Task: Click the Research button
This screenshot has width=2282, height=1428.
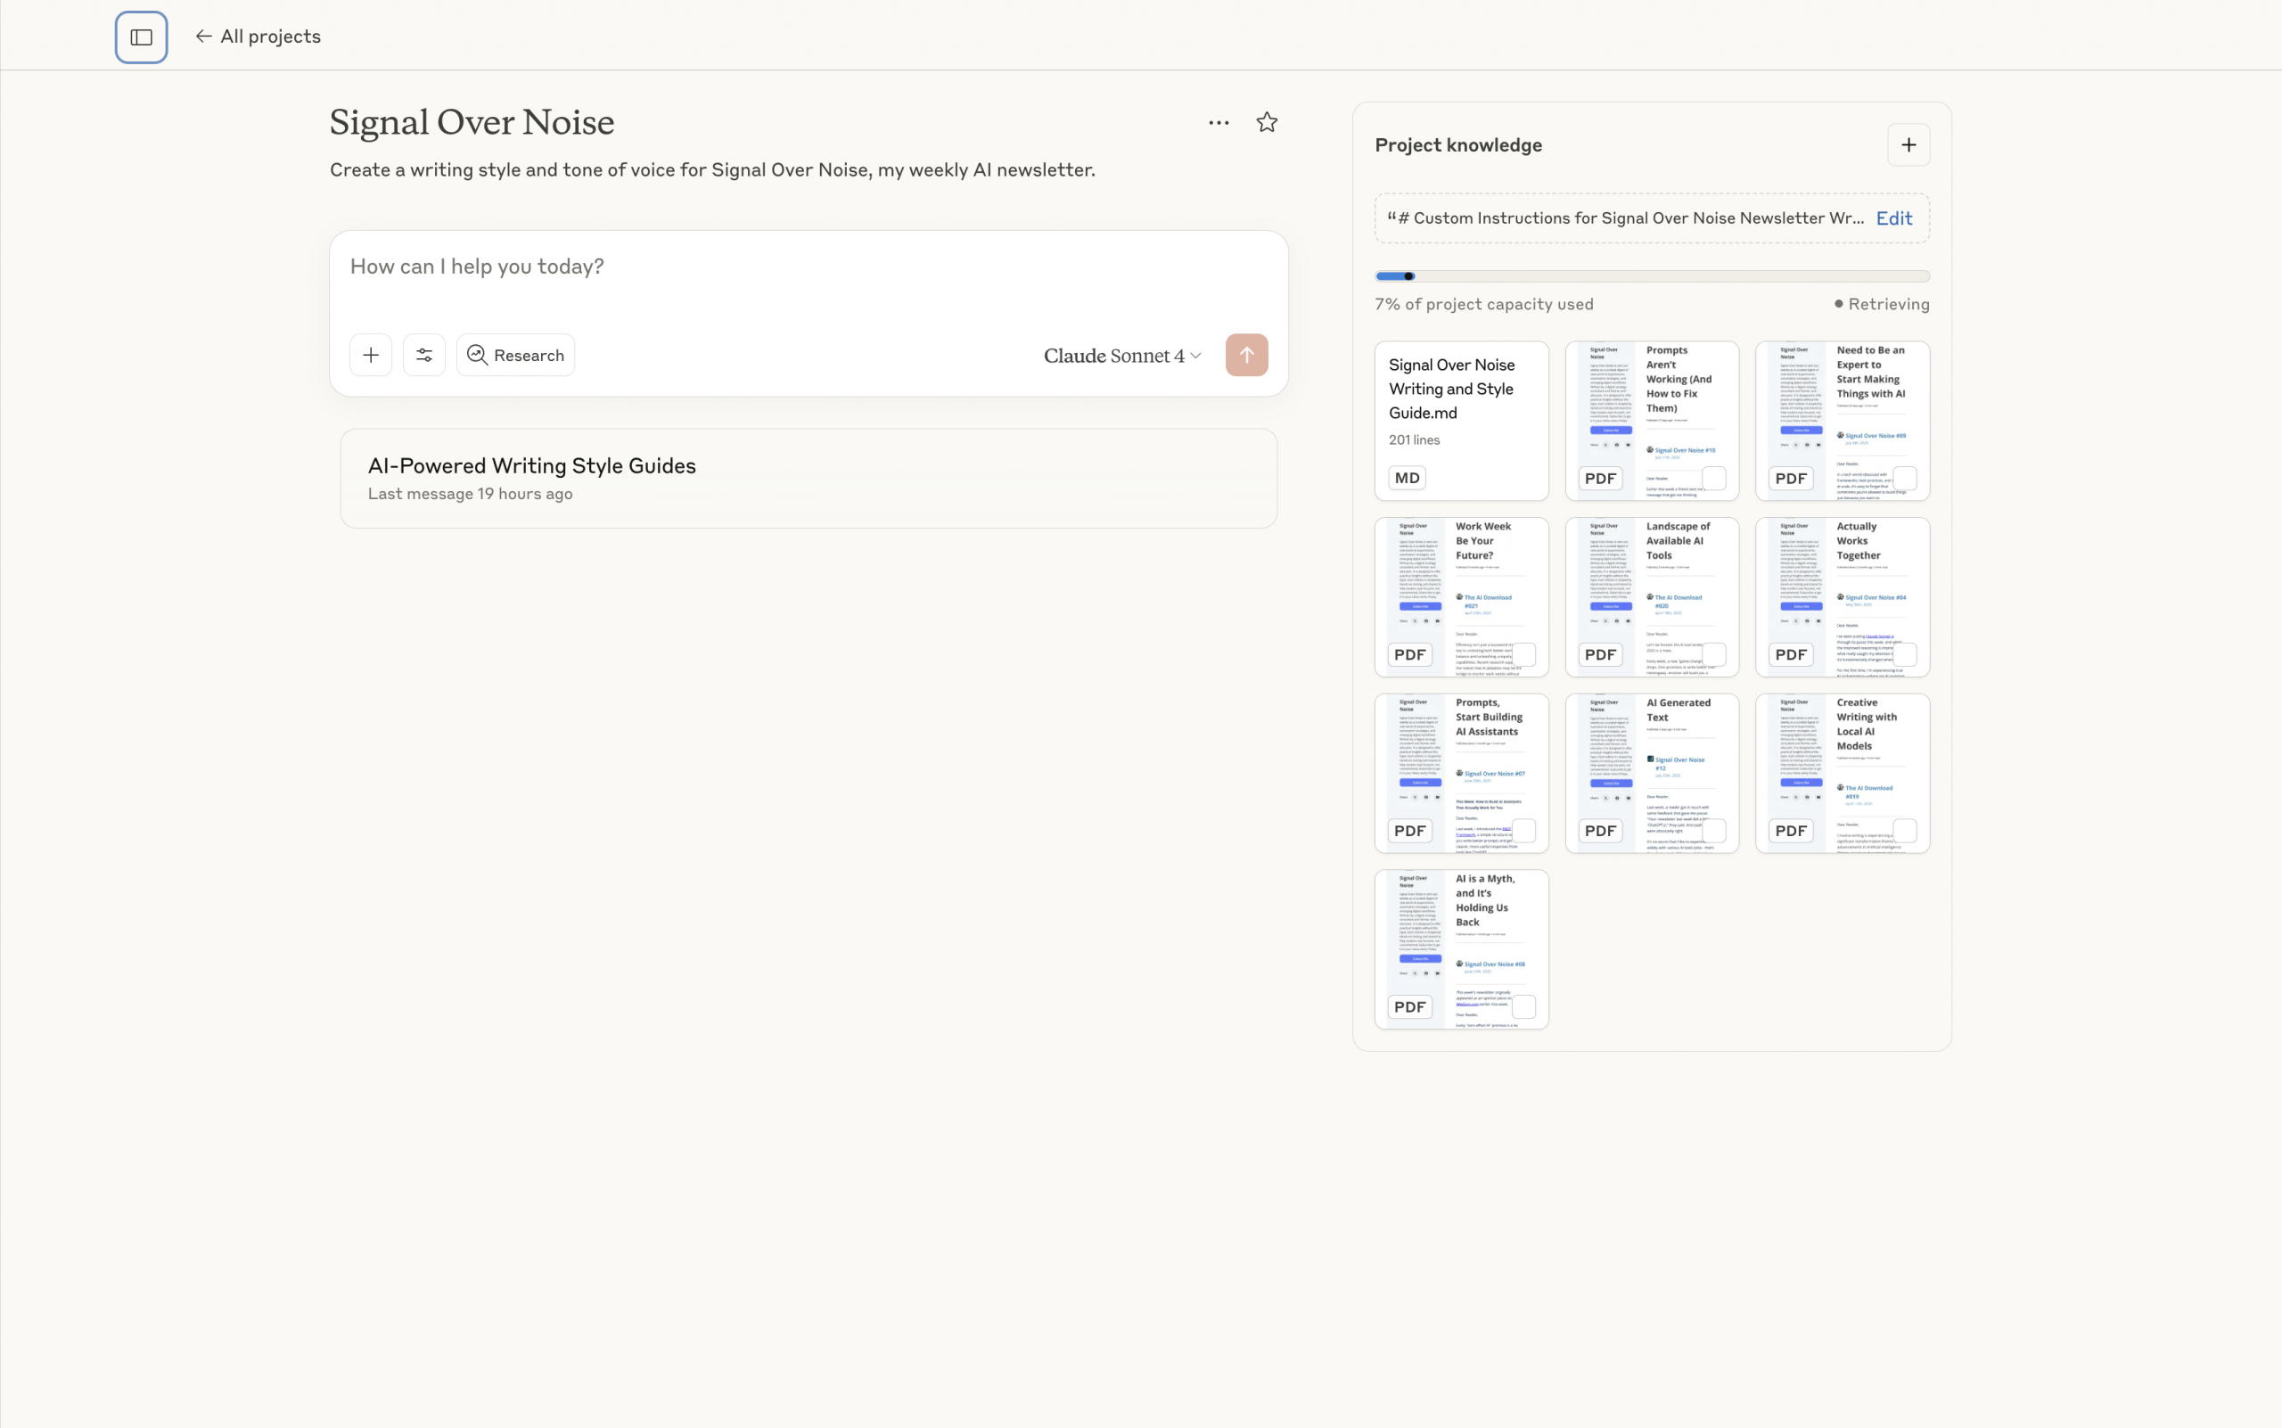Action: tap(516, 355)
